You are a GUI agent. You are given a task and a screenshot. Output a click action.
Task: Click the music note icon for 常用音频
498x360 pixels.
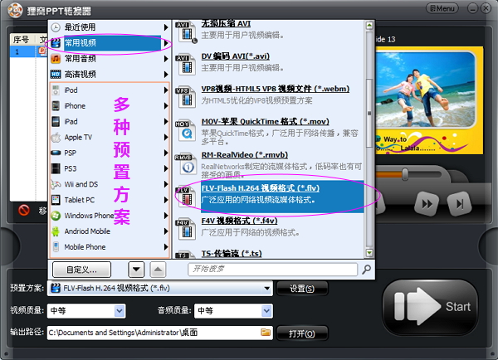click(56, 59)
